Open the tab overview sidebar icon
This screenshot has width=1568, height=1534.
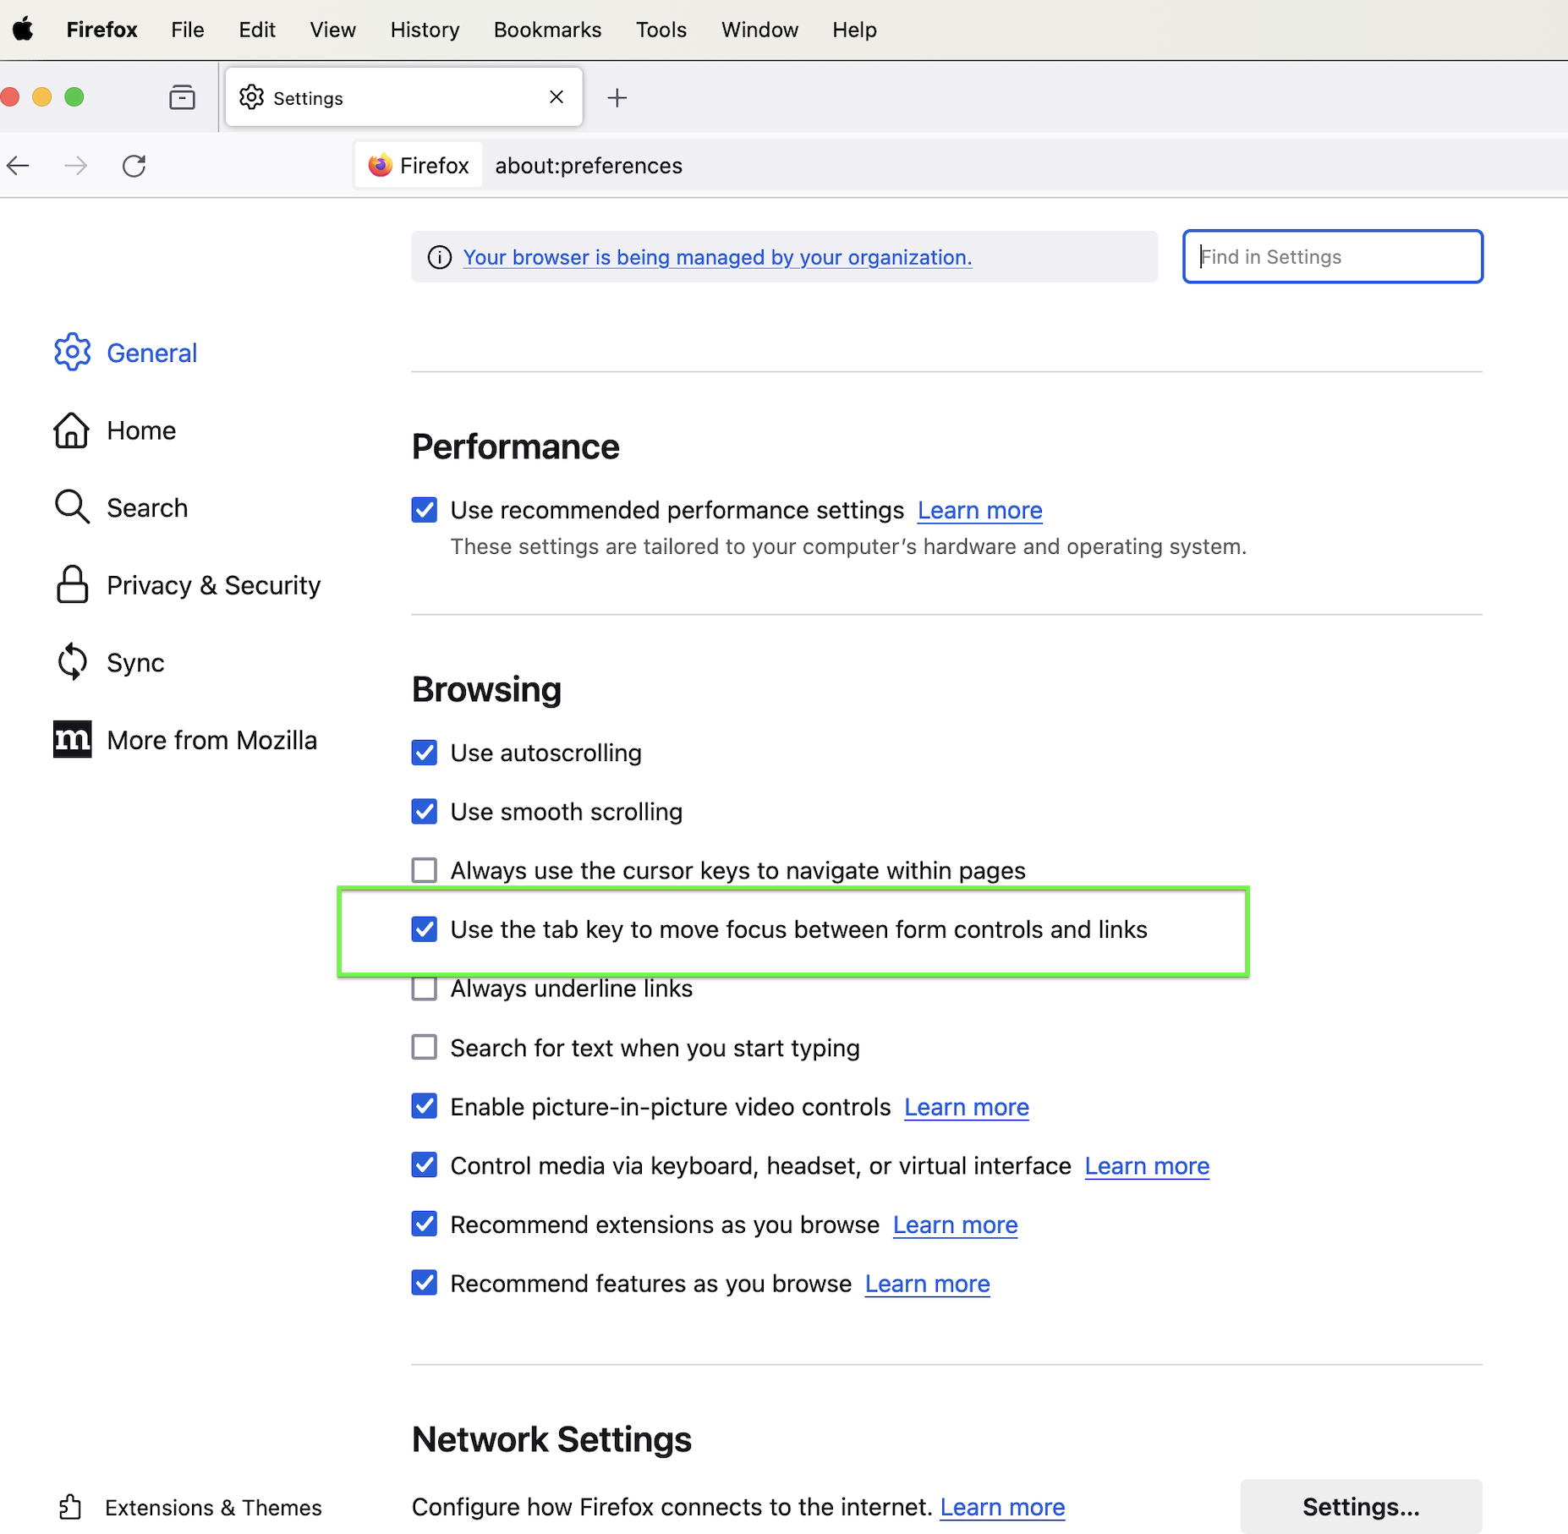181,96
